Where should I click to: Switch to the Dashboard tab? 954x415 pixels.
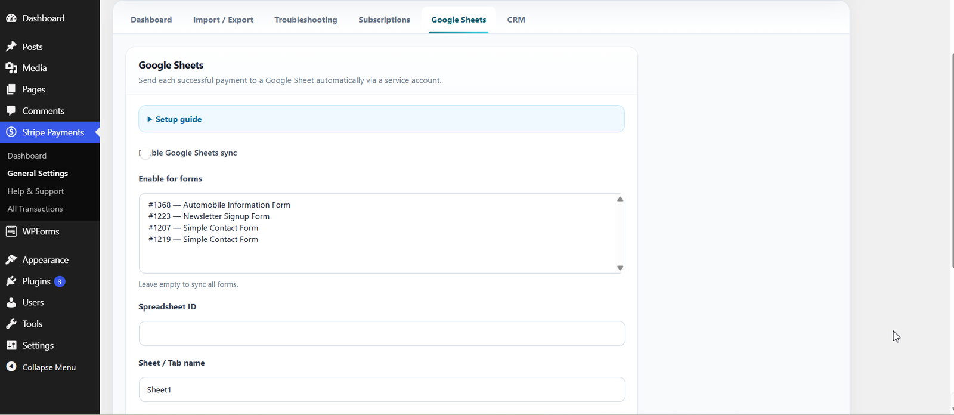[x=151, y=20]
